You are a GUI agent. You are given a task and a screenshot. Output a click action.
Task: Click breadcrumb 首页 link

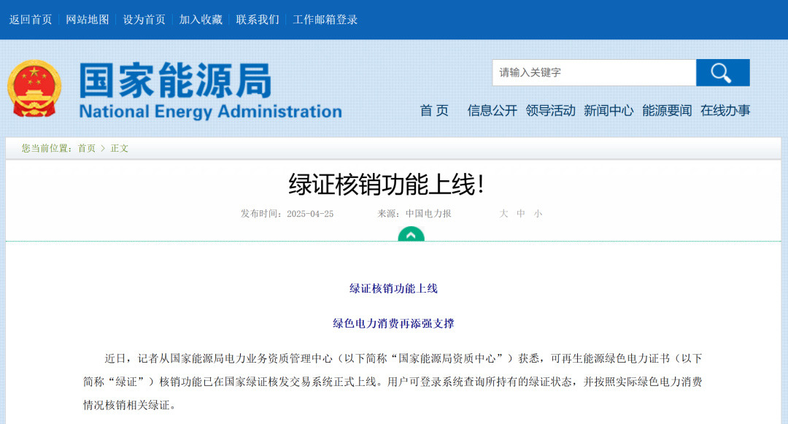(86, 148)
